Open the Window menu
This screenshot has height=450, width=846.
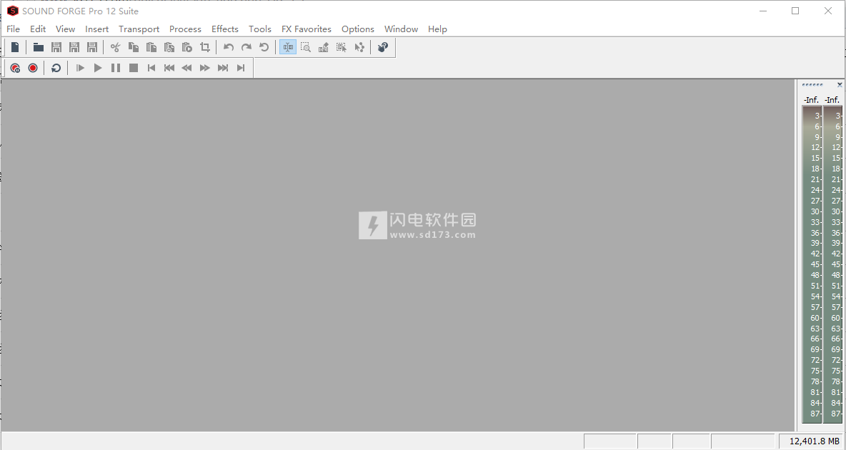click(401, 29)
